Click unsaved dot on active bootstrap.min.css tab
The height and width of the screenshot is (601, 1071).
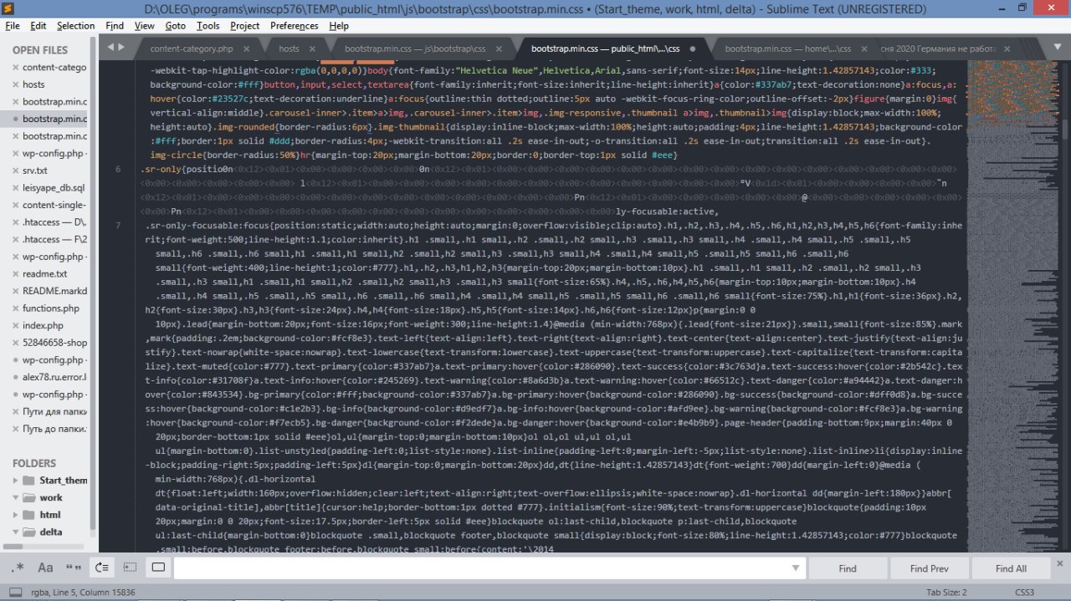[692, 48]
